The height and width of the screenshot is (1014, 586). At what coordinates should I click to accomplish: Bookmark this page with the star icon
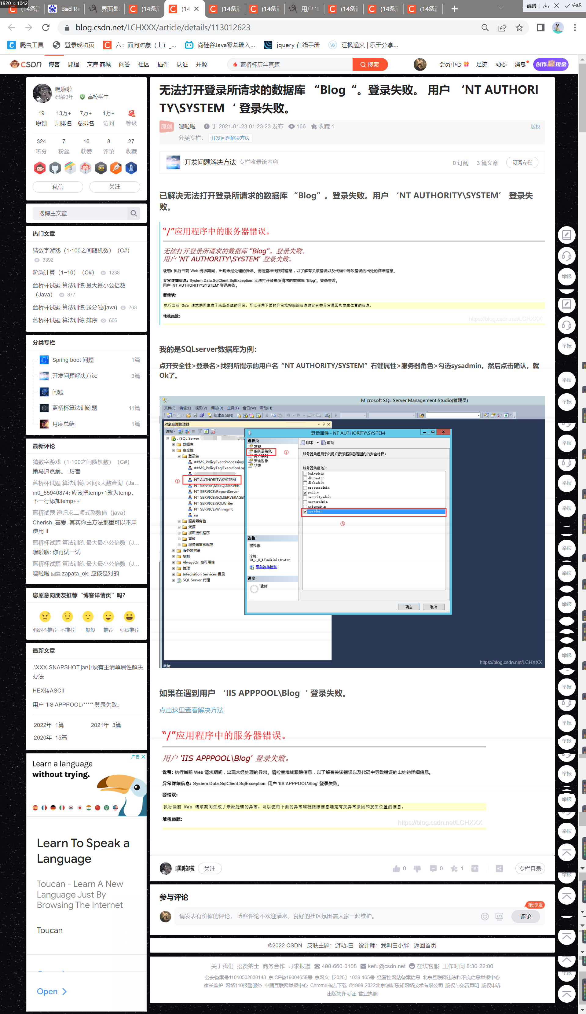pos(519,28)
